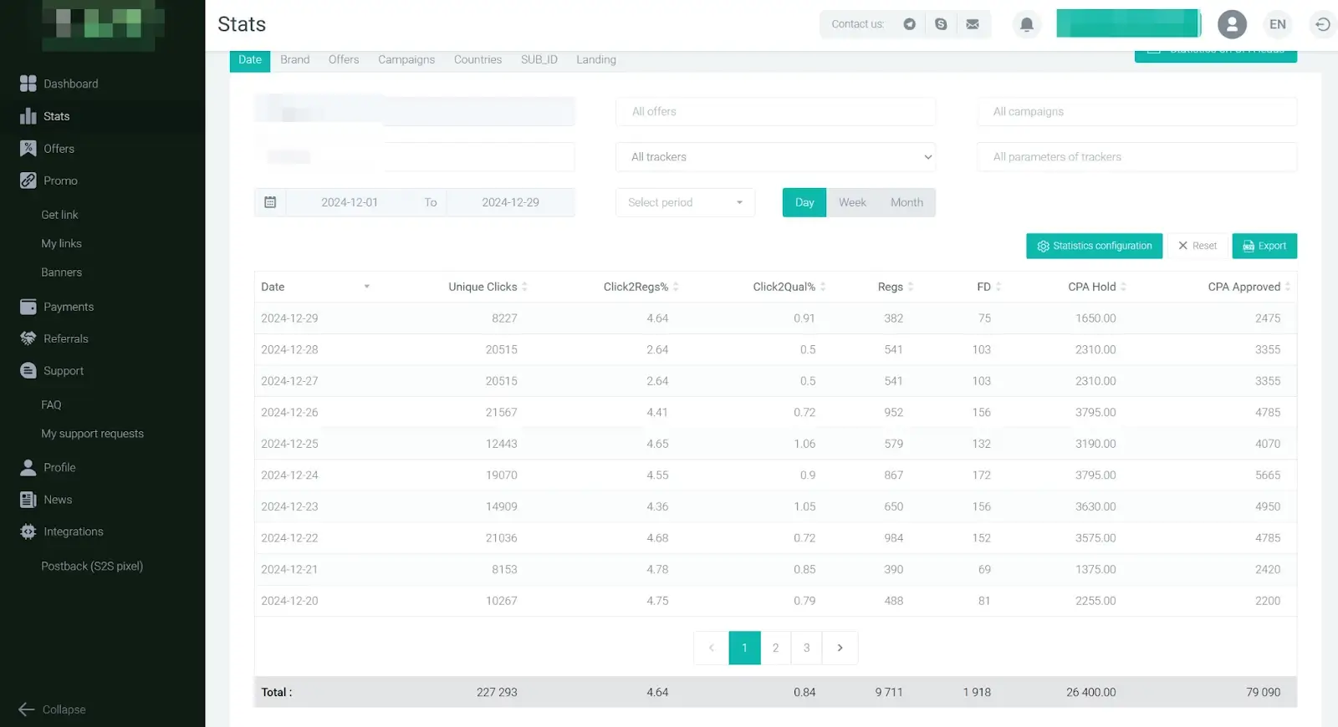This screenshot has width=1338, height=727.
Task: Open notifications bell
Action: click(x=1027, y=24)
